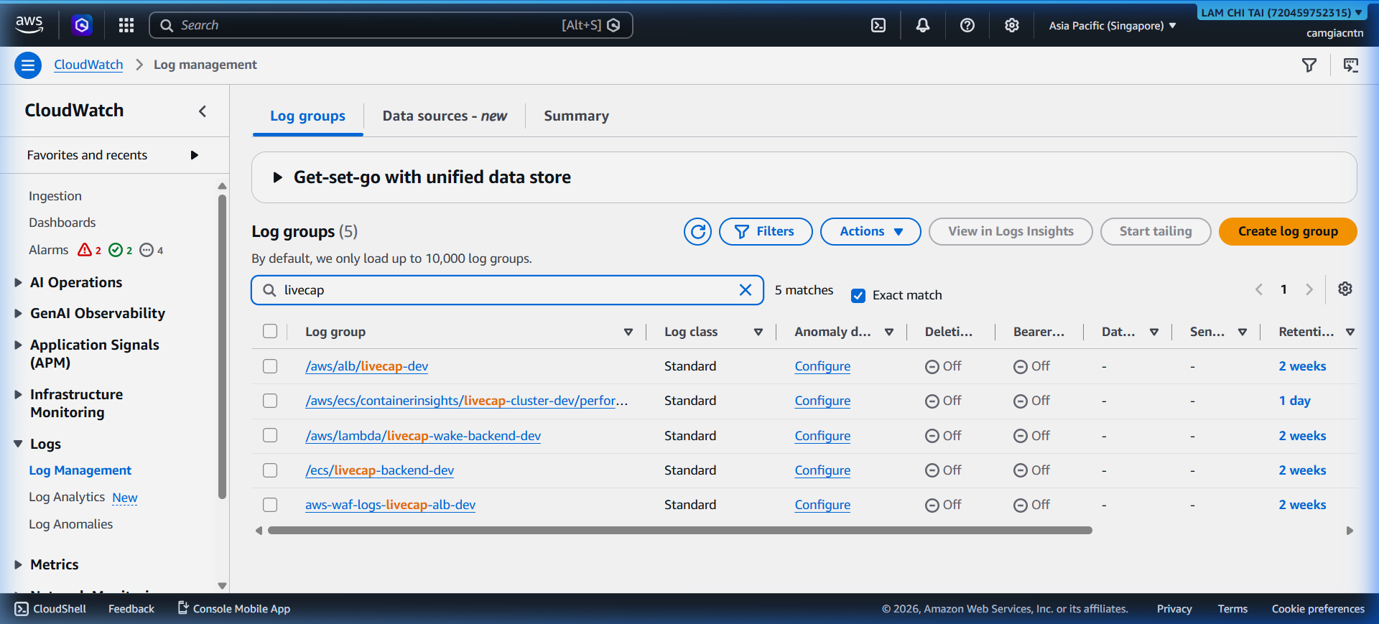Open Asia Pacific (Singapore) region dropdown
The width and height of the screenshot is (1379, 624).
1112,25
